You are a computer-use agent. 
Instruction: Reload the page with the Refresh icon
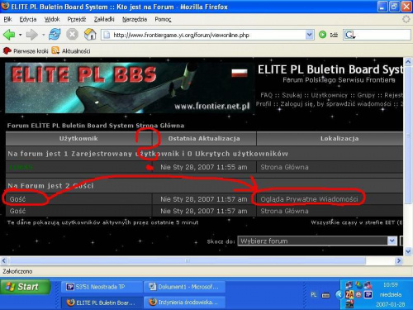click(x=55, y=35)
